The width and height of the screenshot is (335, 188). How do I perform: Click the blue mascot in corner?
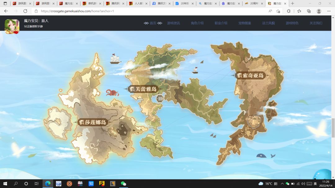click(x=323, y=175)
